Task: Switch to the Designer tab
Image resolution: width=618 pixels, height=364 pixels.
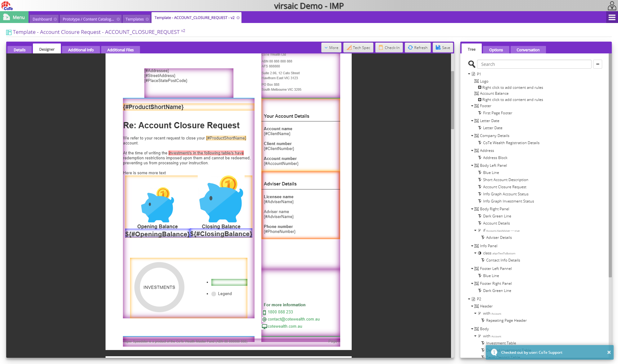Action: click(47, 49)
